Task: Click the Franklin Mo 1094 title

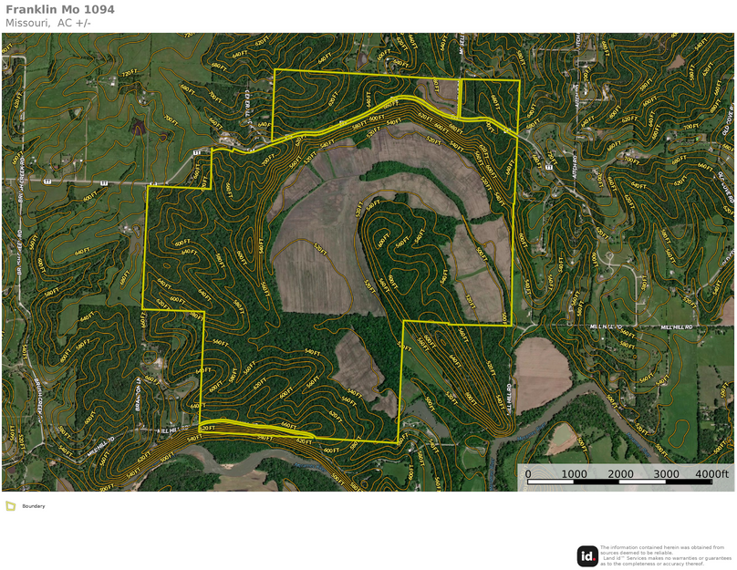Action: tap(60, 9)
